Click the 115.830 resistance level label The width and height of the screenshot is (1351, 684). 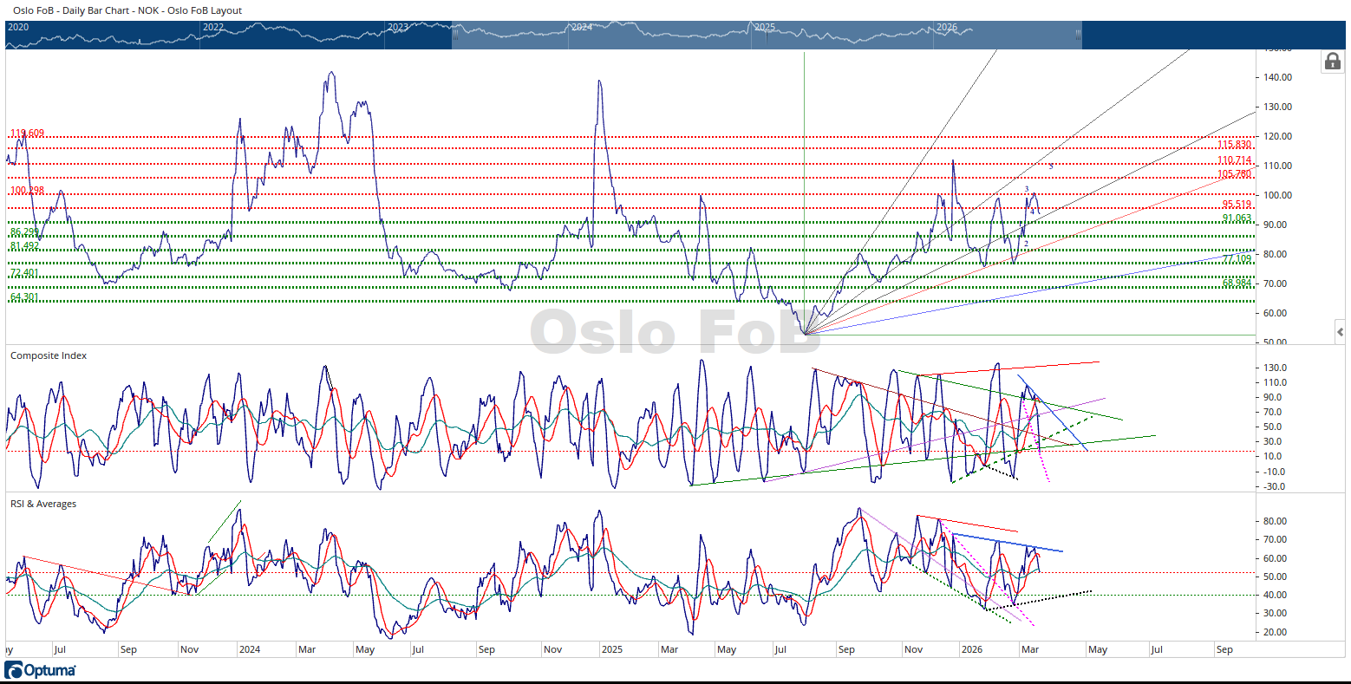coord(1234,145)
